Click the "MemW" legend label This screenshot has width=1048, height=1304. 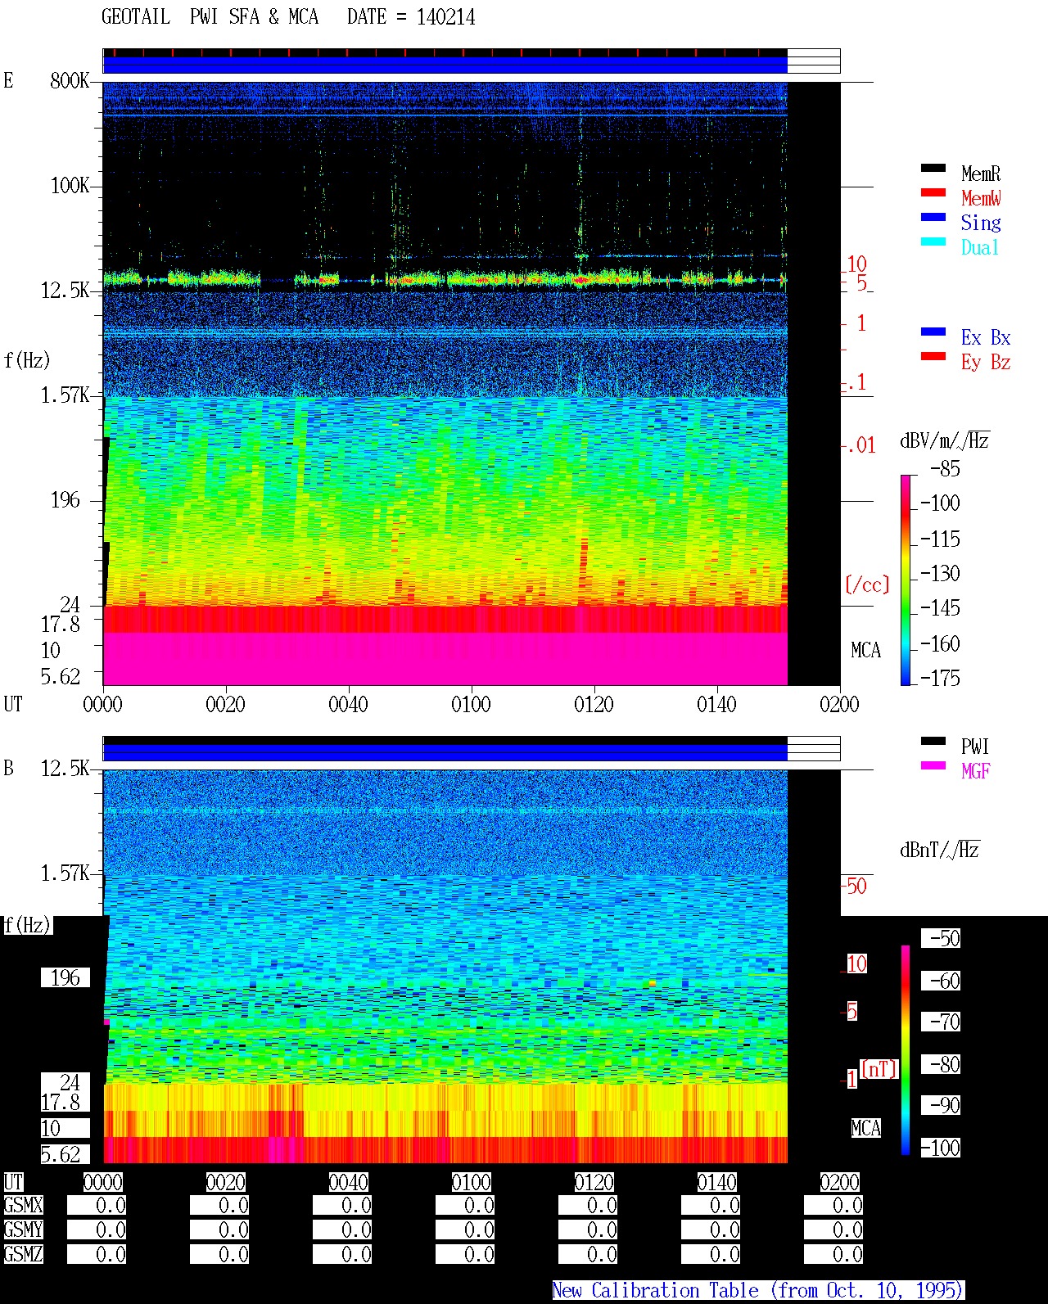981,198
